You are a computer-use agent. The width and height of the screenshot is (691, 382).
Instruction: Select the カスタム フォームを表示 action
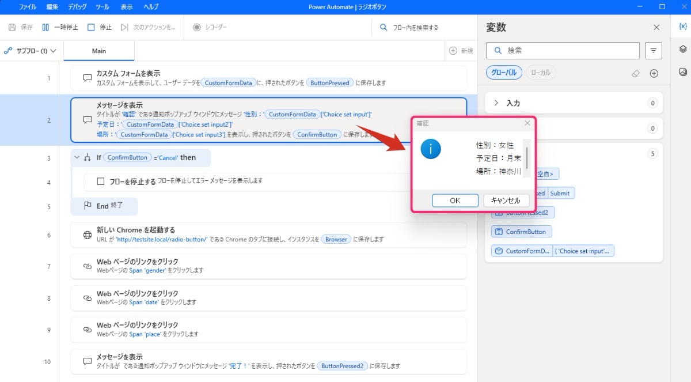tap(268, 78)
